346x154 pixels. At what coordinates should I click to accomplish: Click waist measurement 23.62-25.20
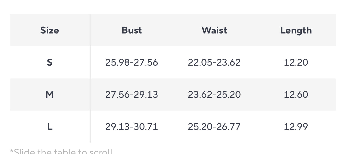point(214,95)
